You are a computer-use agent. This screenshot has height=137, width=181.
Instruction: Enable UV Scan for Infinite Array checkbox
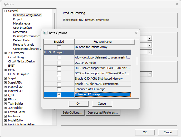tap(59, 47)
